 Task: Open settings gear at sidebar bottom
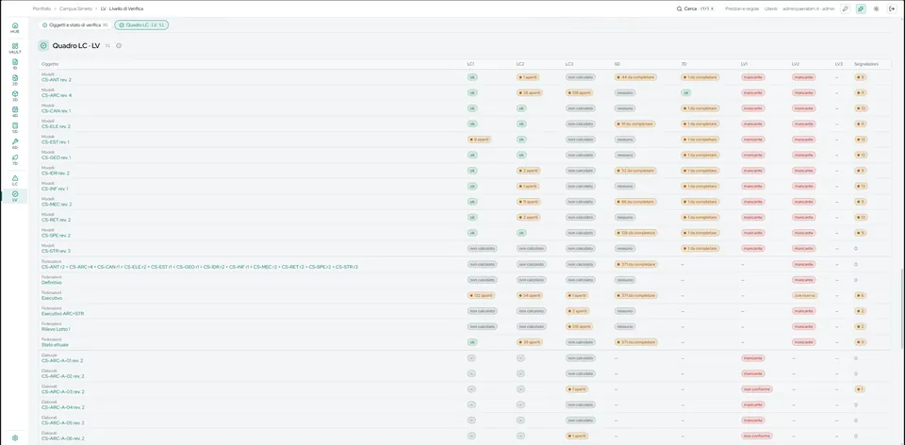click(x=15, y=437)
